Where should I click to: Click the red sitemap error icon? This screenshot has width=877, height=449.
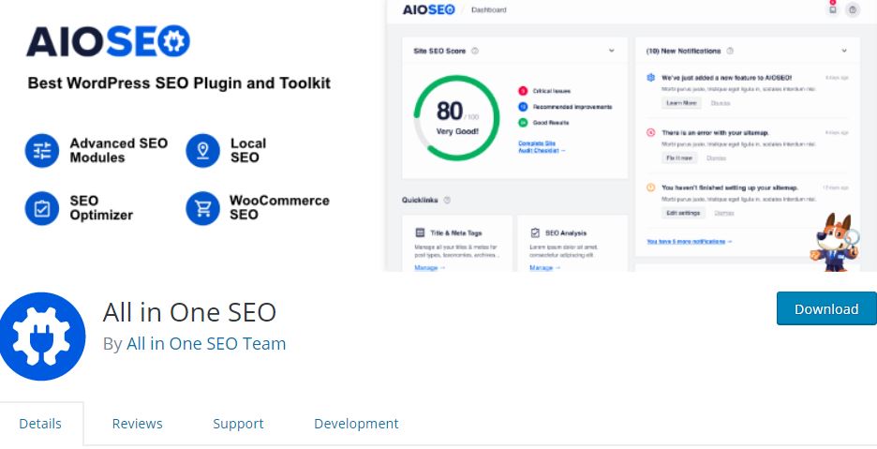650,133
